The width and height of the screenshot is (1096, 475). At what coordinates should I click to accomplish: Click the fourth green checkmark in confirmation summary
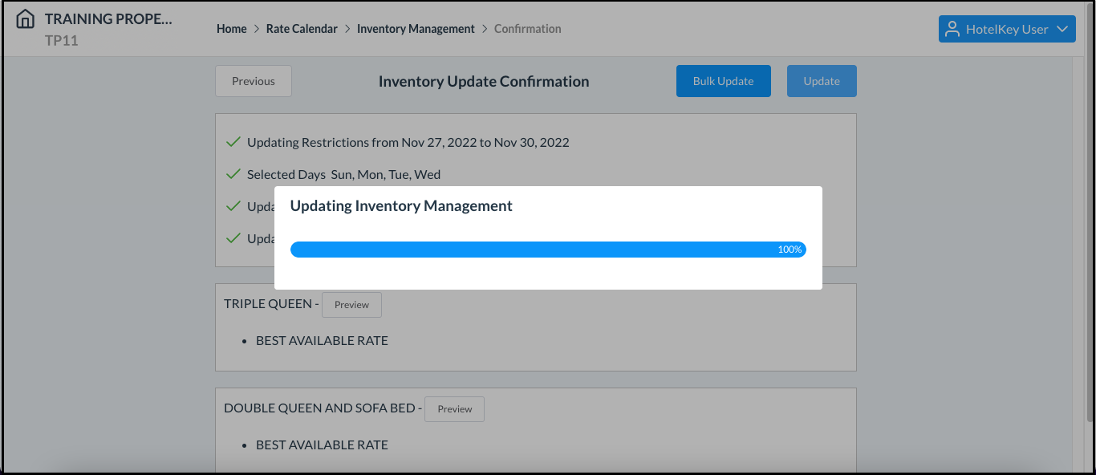pos(233,237)
